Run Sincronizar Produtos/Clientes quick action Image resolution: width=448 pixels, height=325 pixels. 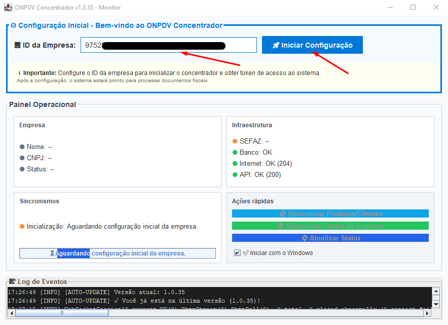coord(330,213)
